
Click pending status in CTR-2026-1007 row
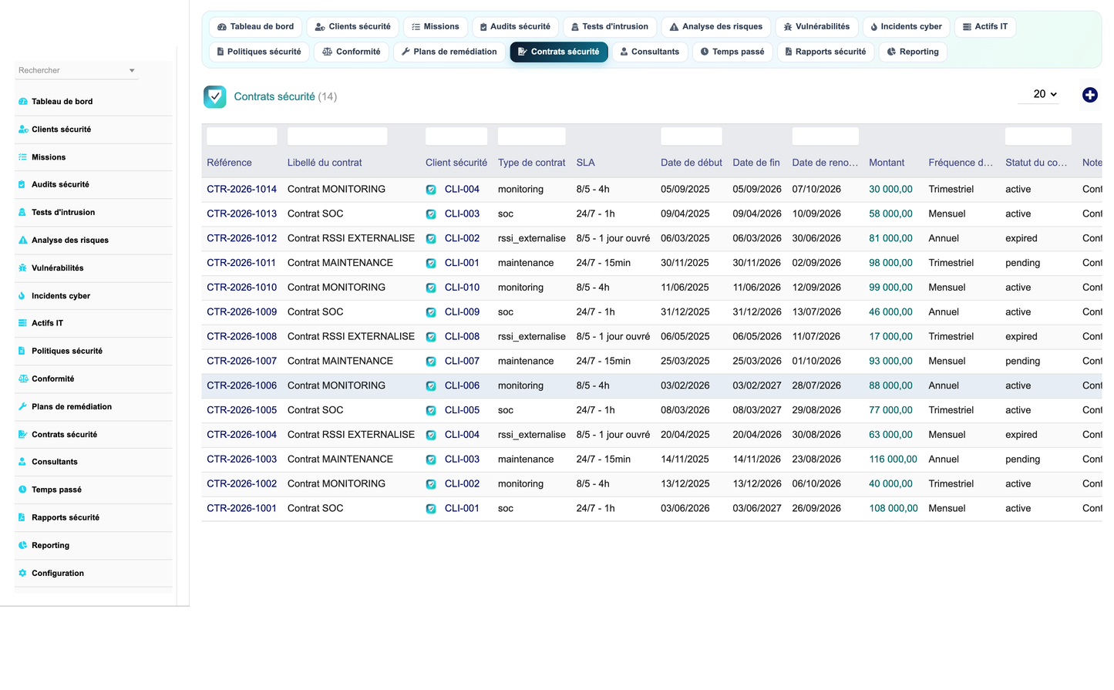1023,361
